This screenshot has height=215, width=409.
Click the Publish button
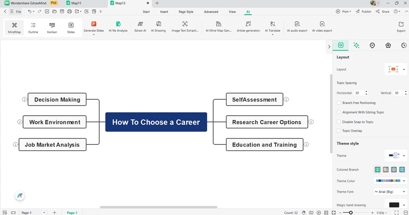(x=363, y=11)
